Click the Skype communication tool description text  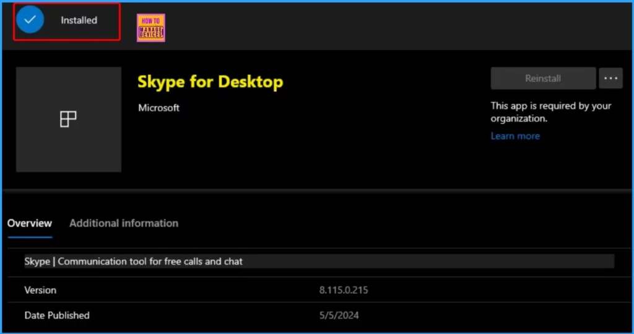click(134, 261)
